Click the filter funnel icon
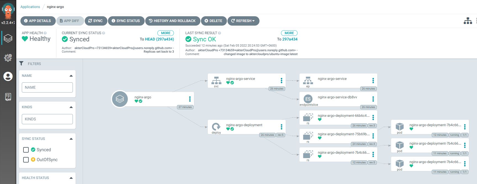477x184 pixels. tap(21, 64)
